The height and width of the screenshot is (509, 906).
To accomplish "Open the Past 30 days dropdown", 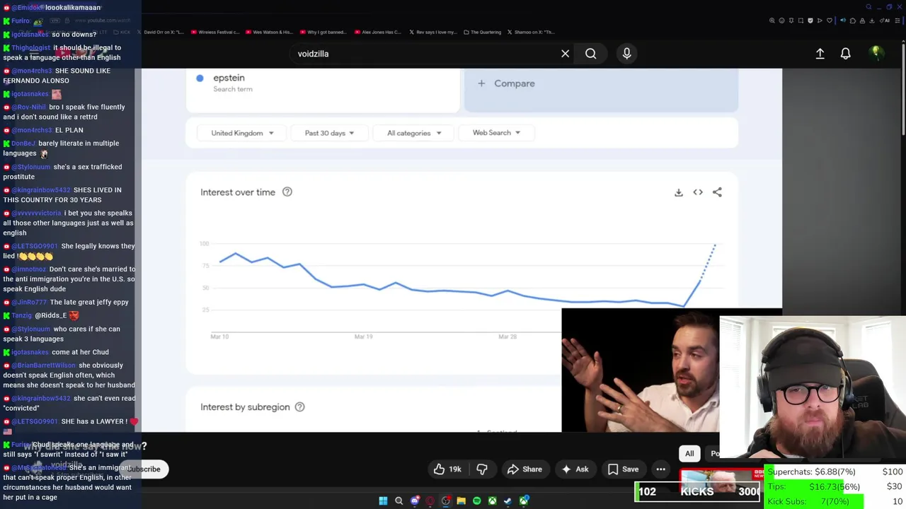I will 330,133.
